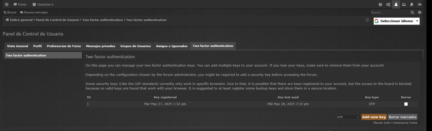This screenshot has height=131, width=432.
Task: Click into the Buscar search field
Action: click(x=389, y=12)
